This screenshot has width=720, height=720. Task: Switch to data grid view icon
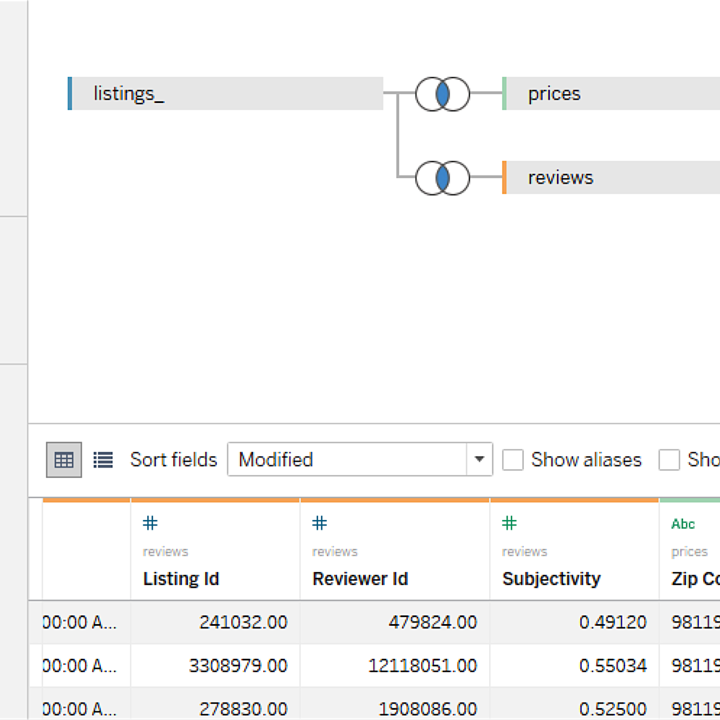[x=64, y=460]
